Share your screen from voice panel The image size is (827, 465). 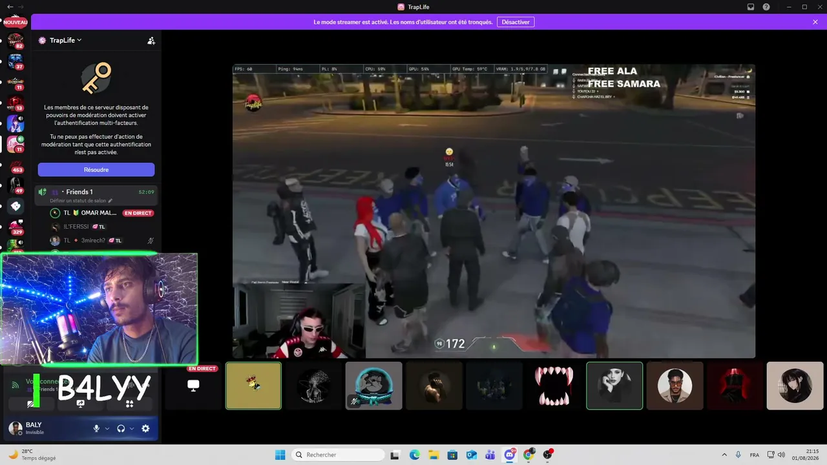tap(80, 404)
